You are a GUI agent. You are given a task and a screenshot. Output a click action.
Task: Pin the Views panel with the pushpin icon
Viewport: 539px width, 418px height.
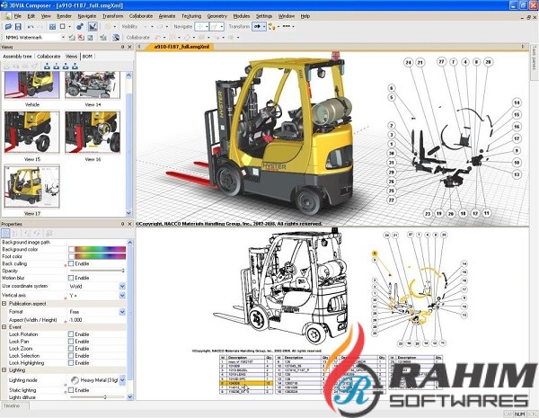tap(123, 47)
